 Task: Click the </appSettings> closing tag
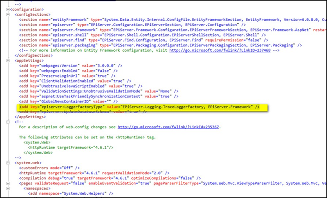click(x=29, y=117)
